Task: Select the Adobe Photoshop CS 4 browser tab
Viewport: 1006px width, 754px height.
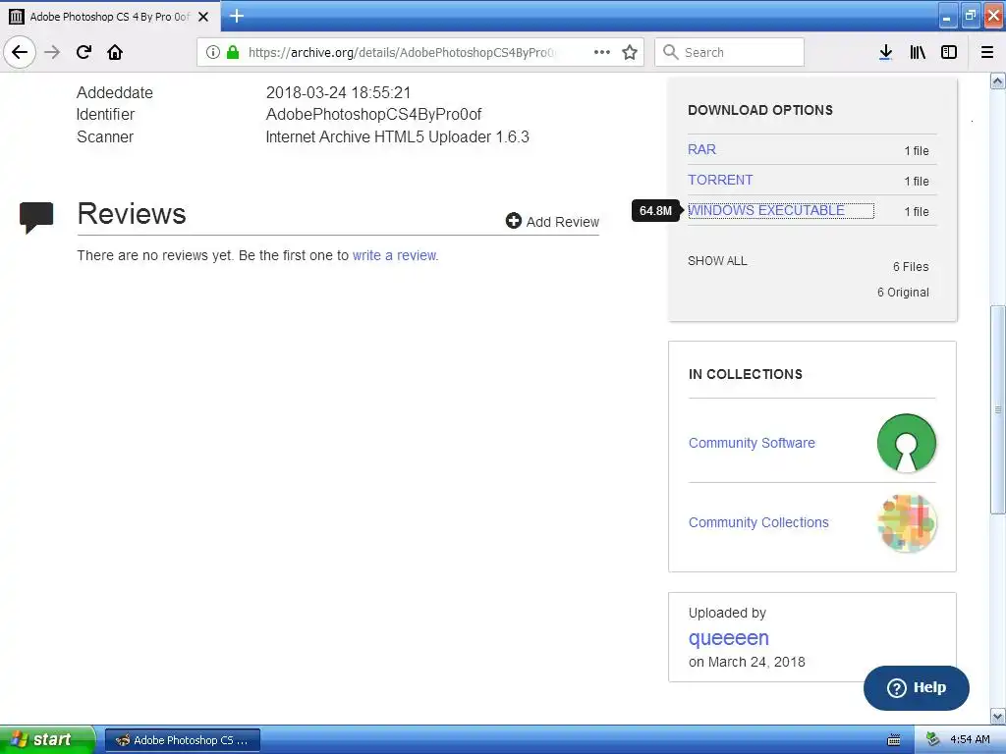Action: point(110,17)
